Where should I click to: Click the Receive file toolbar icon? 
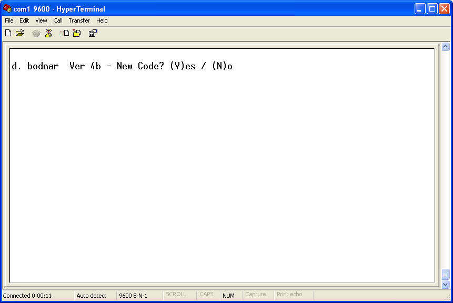[x=77, y=33]
